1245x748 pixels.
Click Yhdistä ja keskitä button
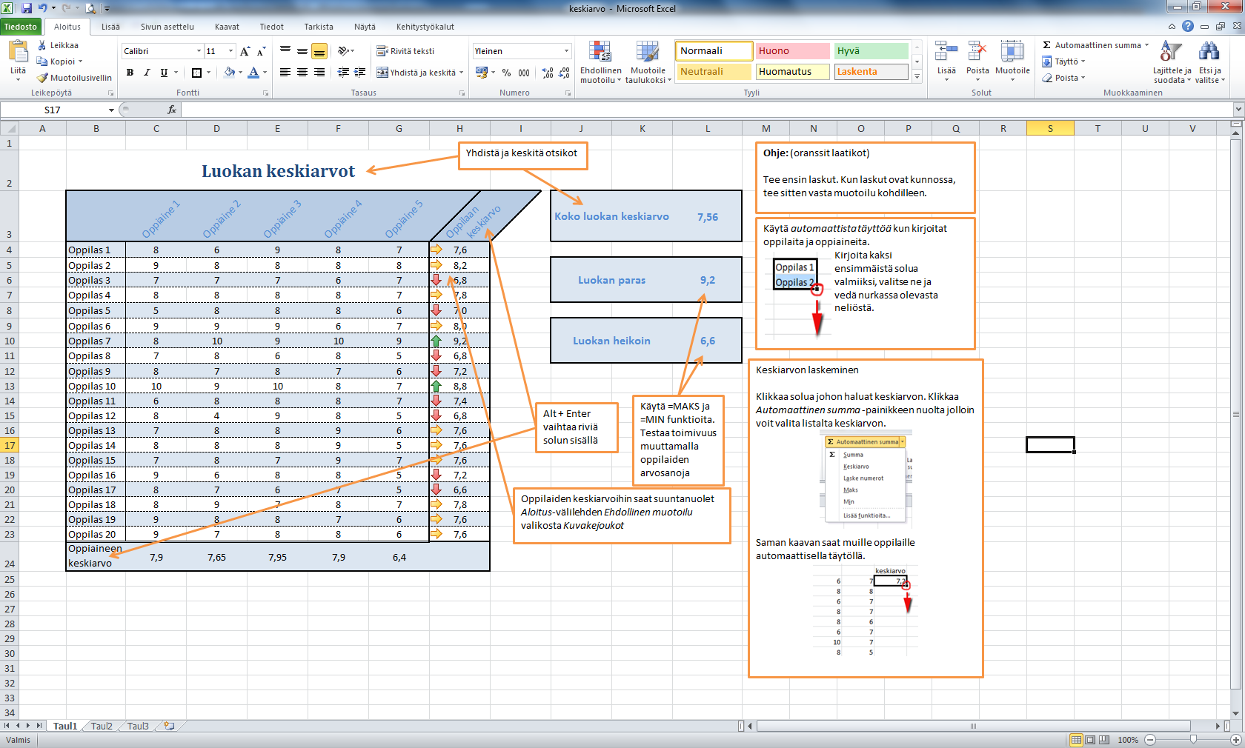[x=416, y=73]
